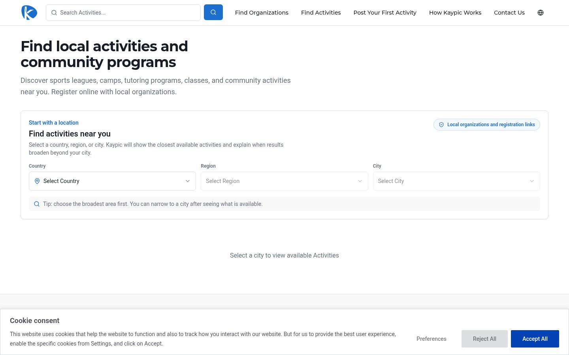Click the 'Start with a location' text
The width and height of the screenshot is (569, 355).
54,123
